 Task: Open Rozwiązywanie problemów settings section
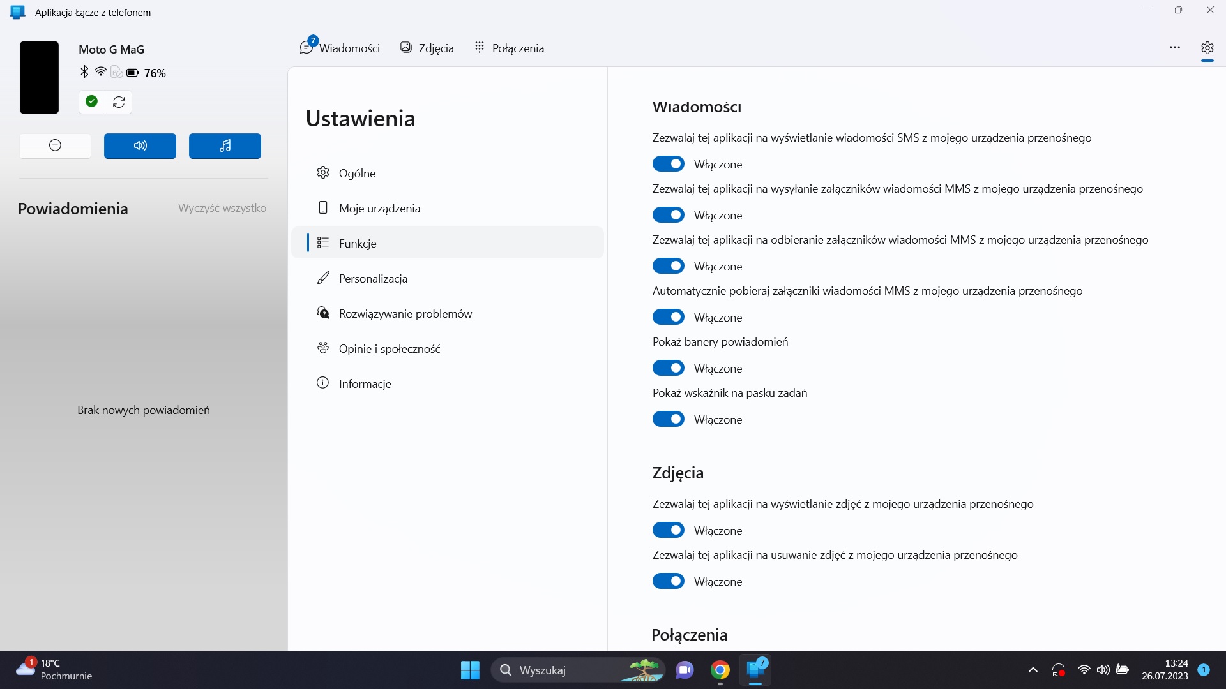tap(405, 313)
